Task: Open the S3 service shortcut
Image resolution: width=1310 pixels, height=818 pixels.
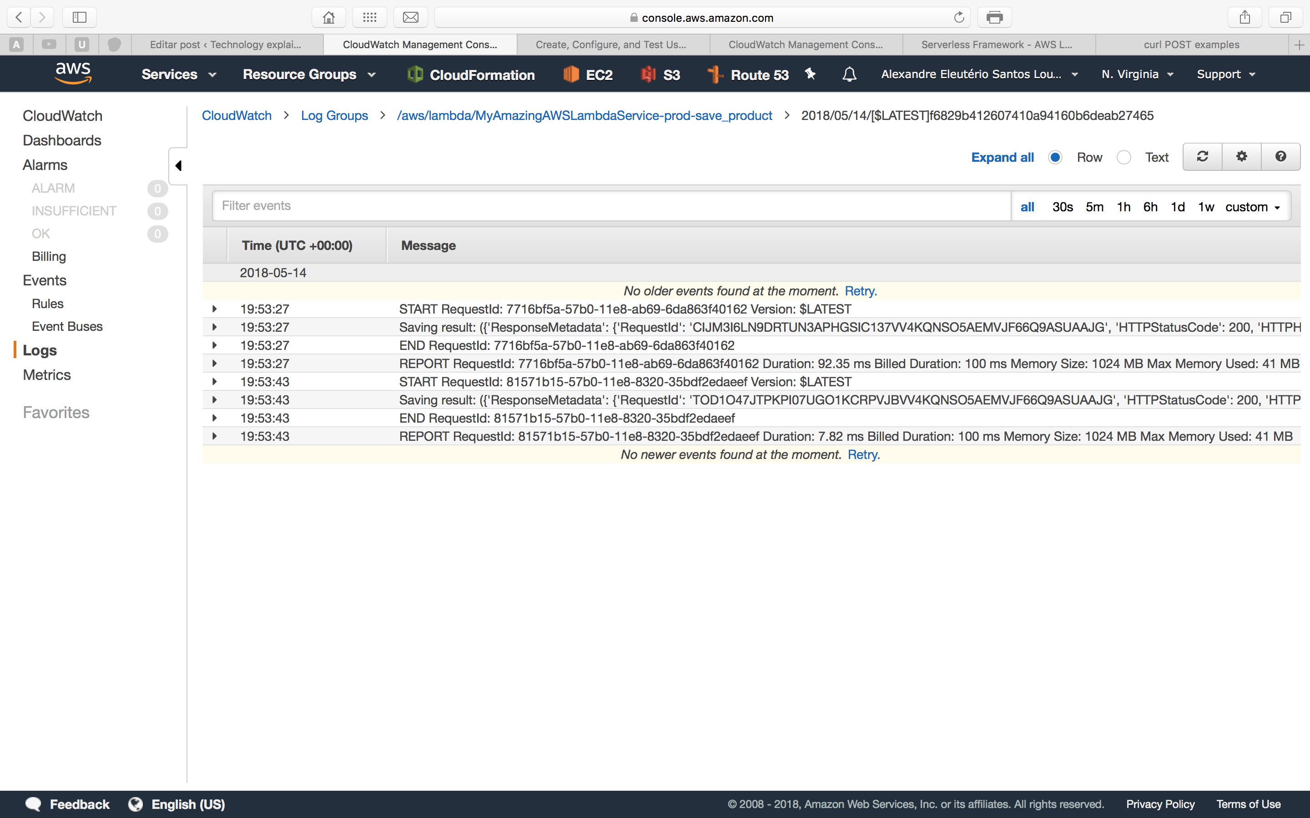Action: [660, 74]
